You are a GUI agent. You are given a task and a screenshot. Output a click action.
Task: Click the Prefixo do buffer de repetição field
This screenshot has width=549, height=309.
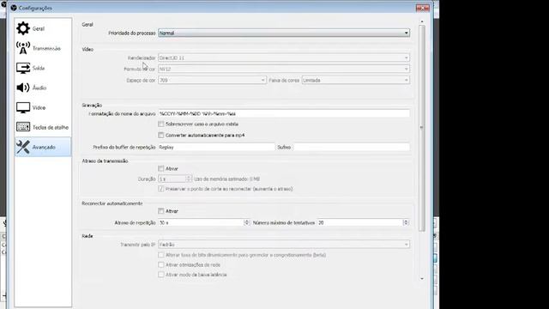click(x=216, y=147)
